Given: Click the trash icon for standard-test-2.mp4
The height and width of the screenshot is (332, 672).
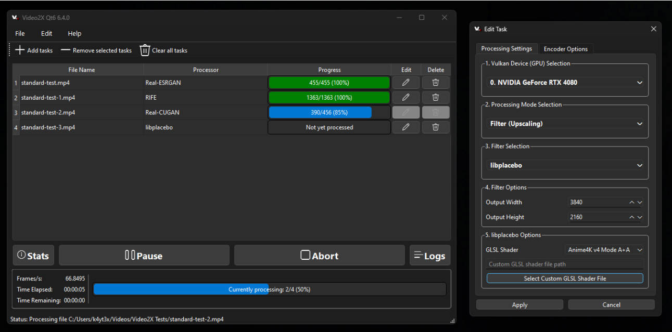Looking at the screenshot, I should tap(436, 112).
